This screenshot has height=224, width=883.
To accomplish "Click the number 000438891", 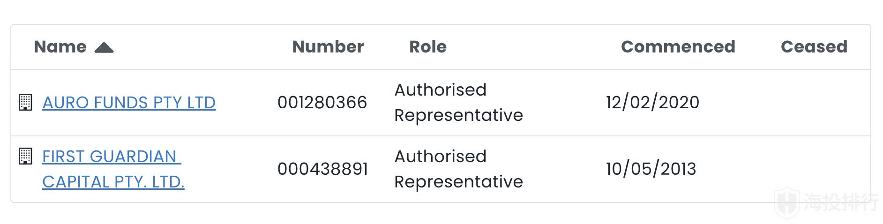I will tap(322, 169).
